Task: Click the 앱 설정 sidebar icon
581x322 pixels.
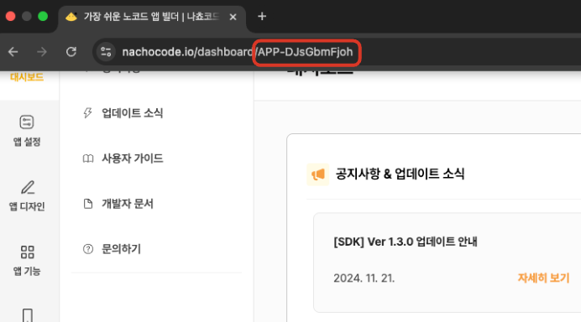Action: [27, 122]
